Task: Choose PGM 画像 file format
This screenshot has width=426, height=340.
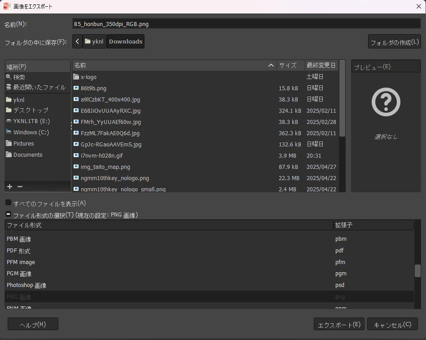Action: pos(209,274)
